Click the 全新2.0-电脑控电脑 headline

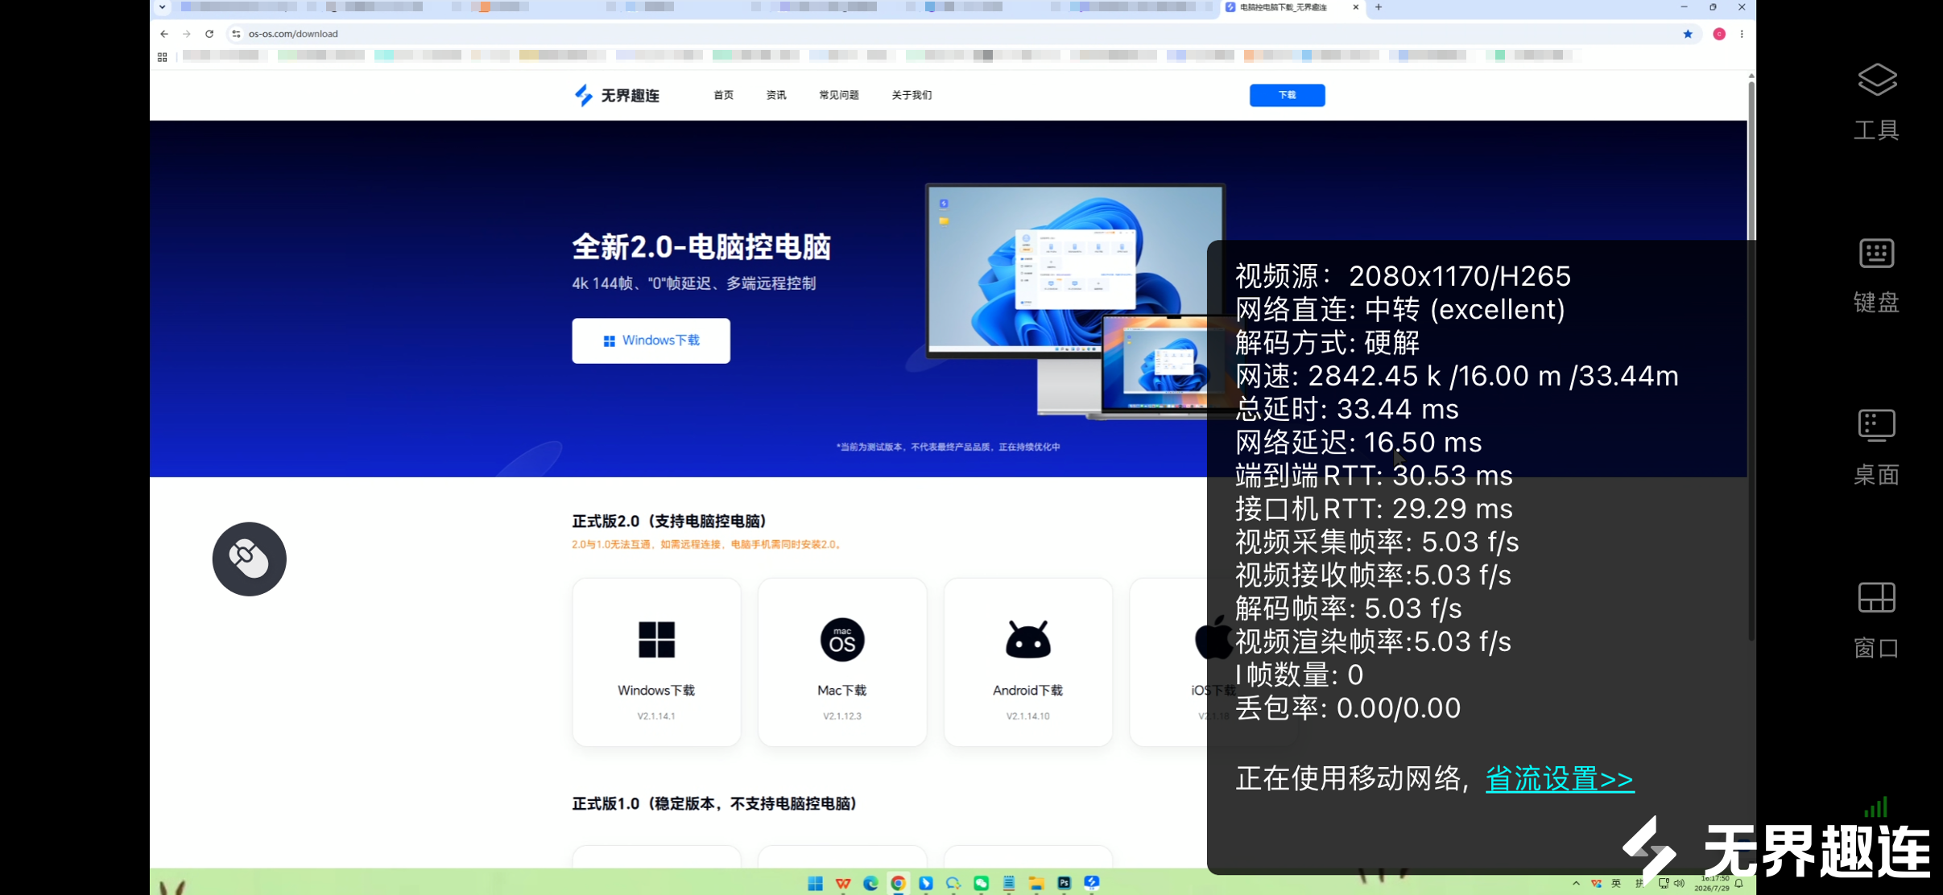(701, 247)
